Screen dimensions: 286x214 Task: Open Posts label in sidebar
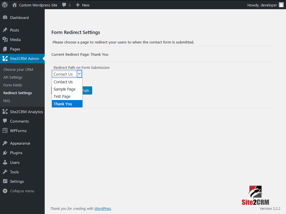pos(15,30)
